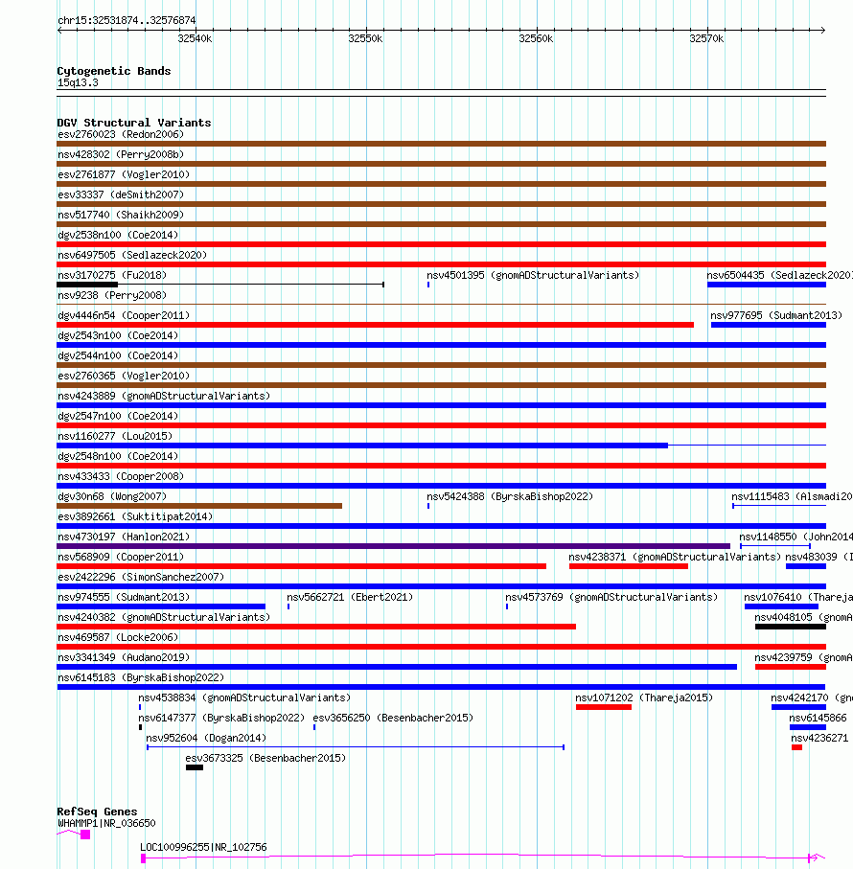Click the nsv4573769 gnomAD marker
853x869 pixels.
(507, 606)
